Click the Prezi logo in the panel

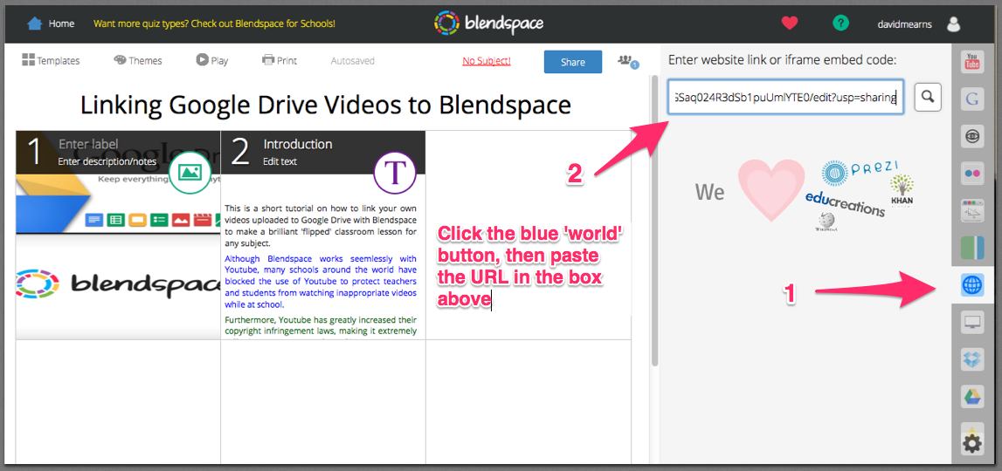coord(859,171)
